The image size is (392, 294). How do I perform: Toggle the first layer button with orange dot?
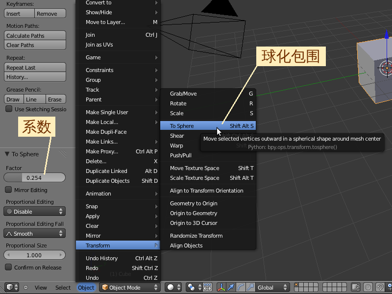tap(296, 285)
